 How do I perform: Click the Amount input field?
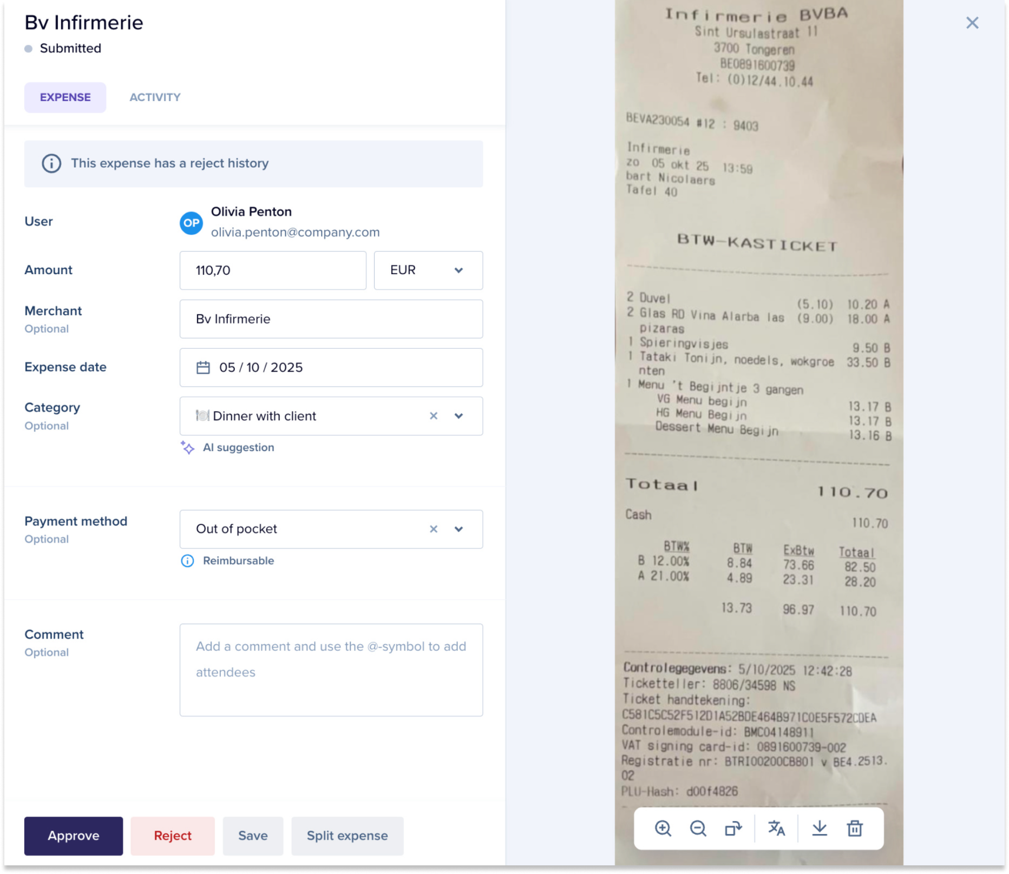coord(273,270)
